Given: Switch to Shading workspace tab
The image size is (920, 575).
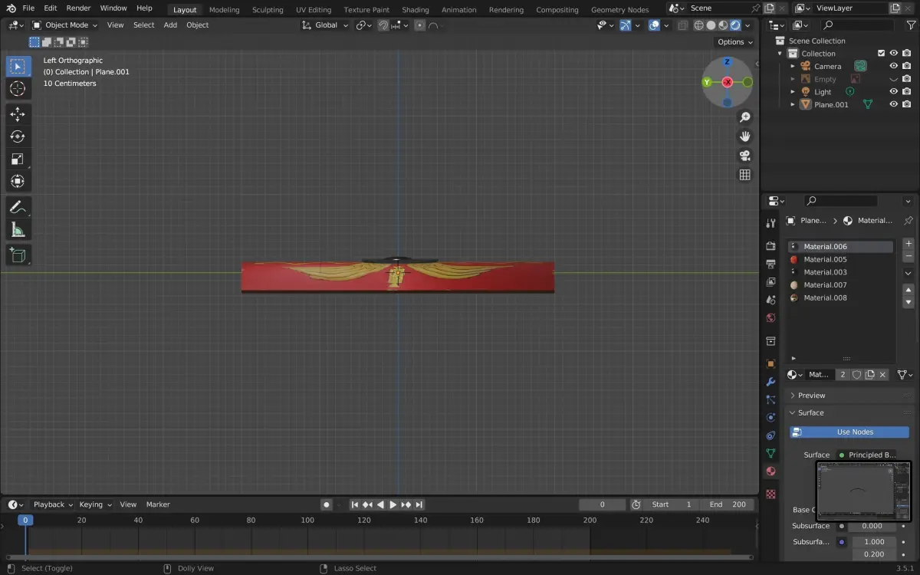Looking at the screenshot, I should coord(416,10).
